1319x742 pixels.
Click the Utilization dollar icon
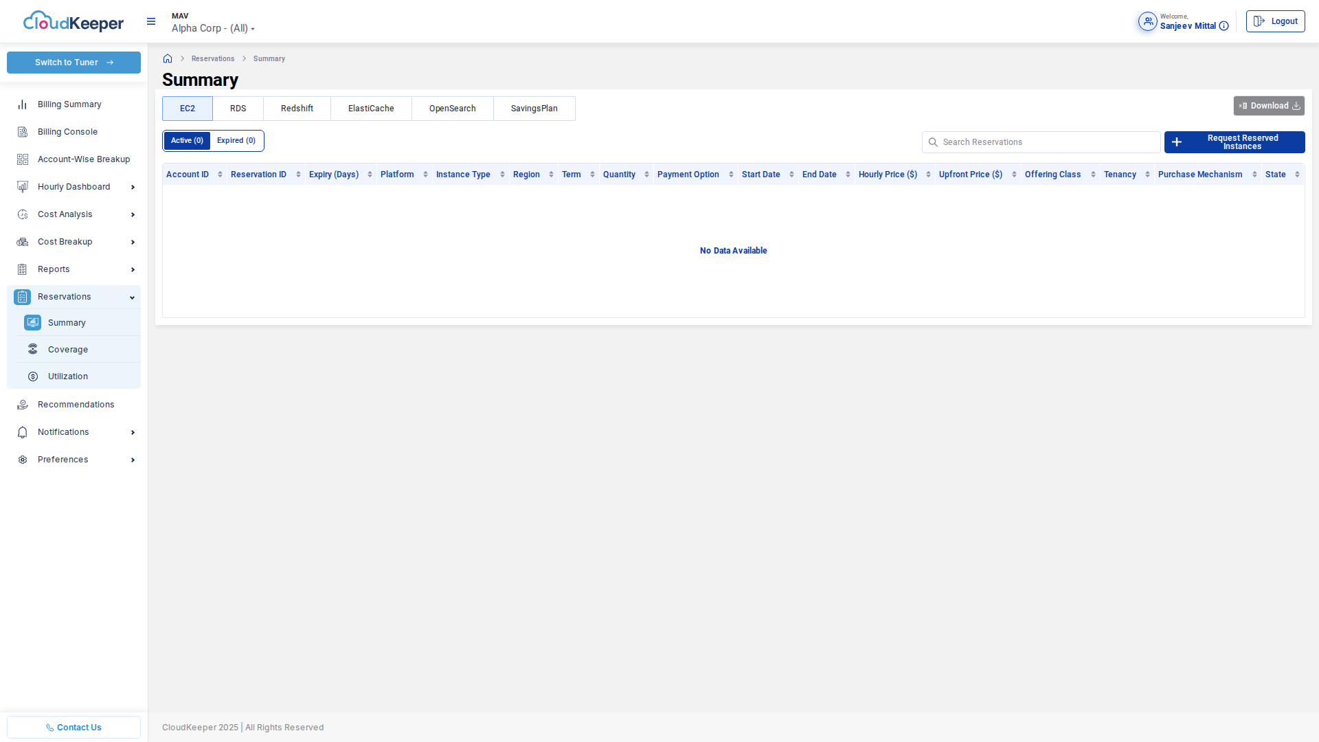33,376
